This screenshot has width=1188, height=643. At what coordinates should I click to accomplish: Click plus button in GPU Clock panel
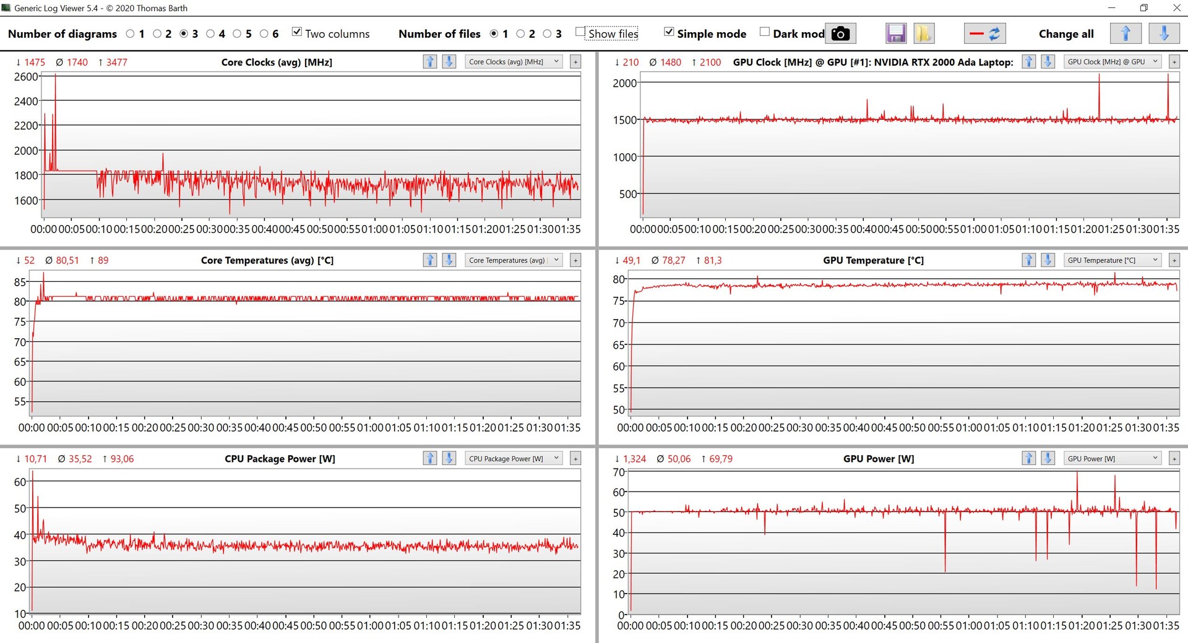(x=1174, y=62)
